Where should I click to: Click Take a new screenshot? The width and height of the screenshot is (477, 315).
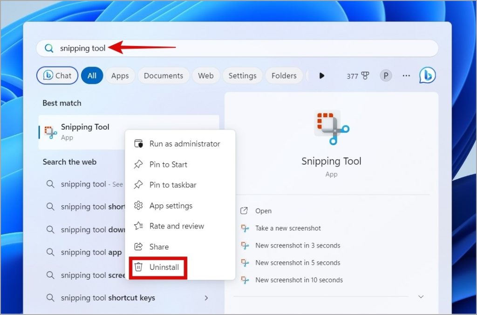point(288,228)
